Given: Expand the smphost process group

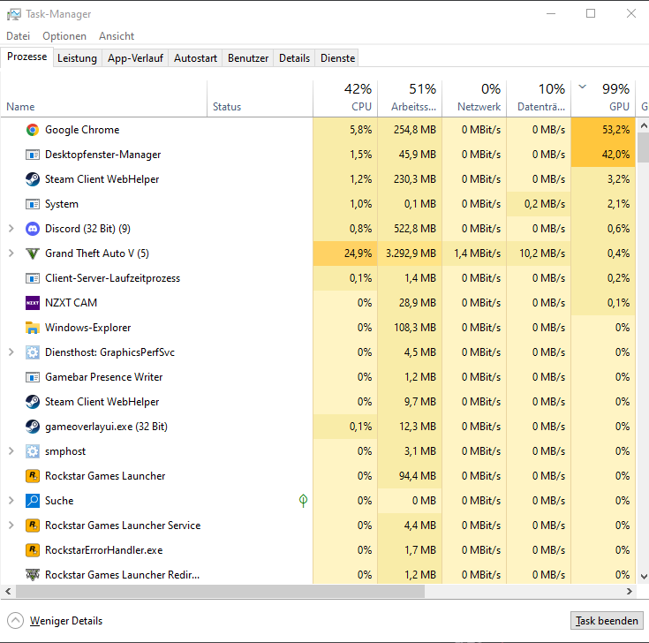Looking at the screenshot, I should [11, 451].
